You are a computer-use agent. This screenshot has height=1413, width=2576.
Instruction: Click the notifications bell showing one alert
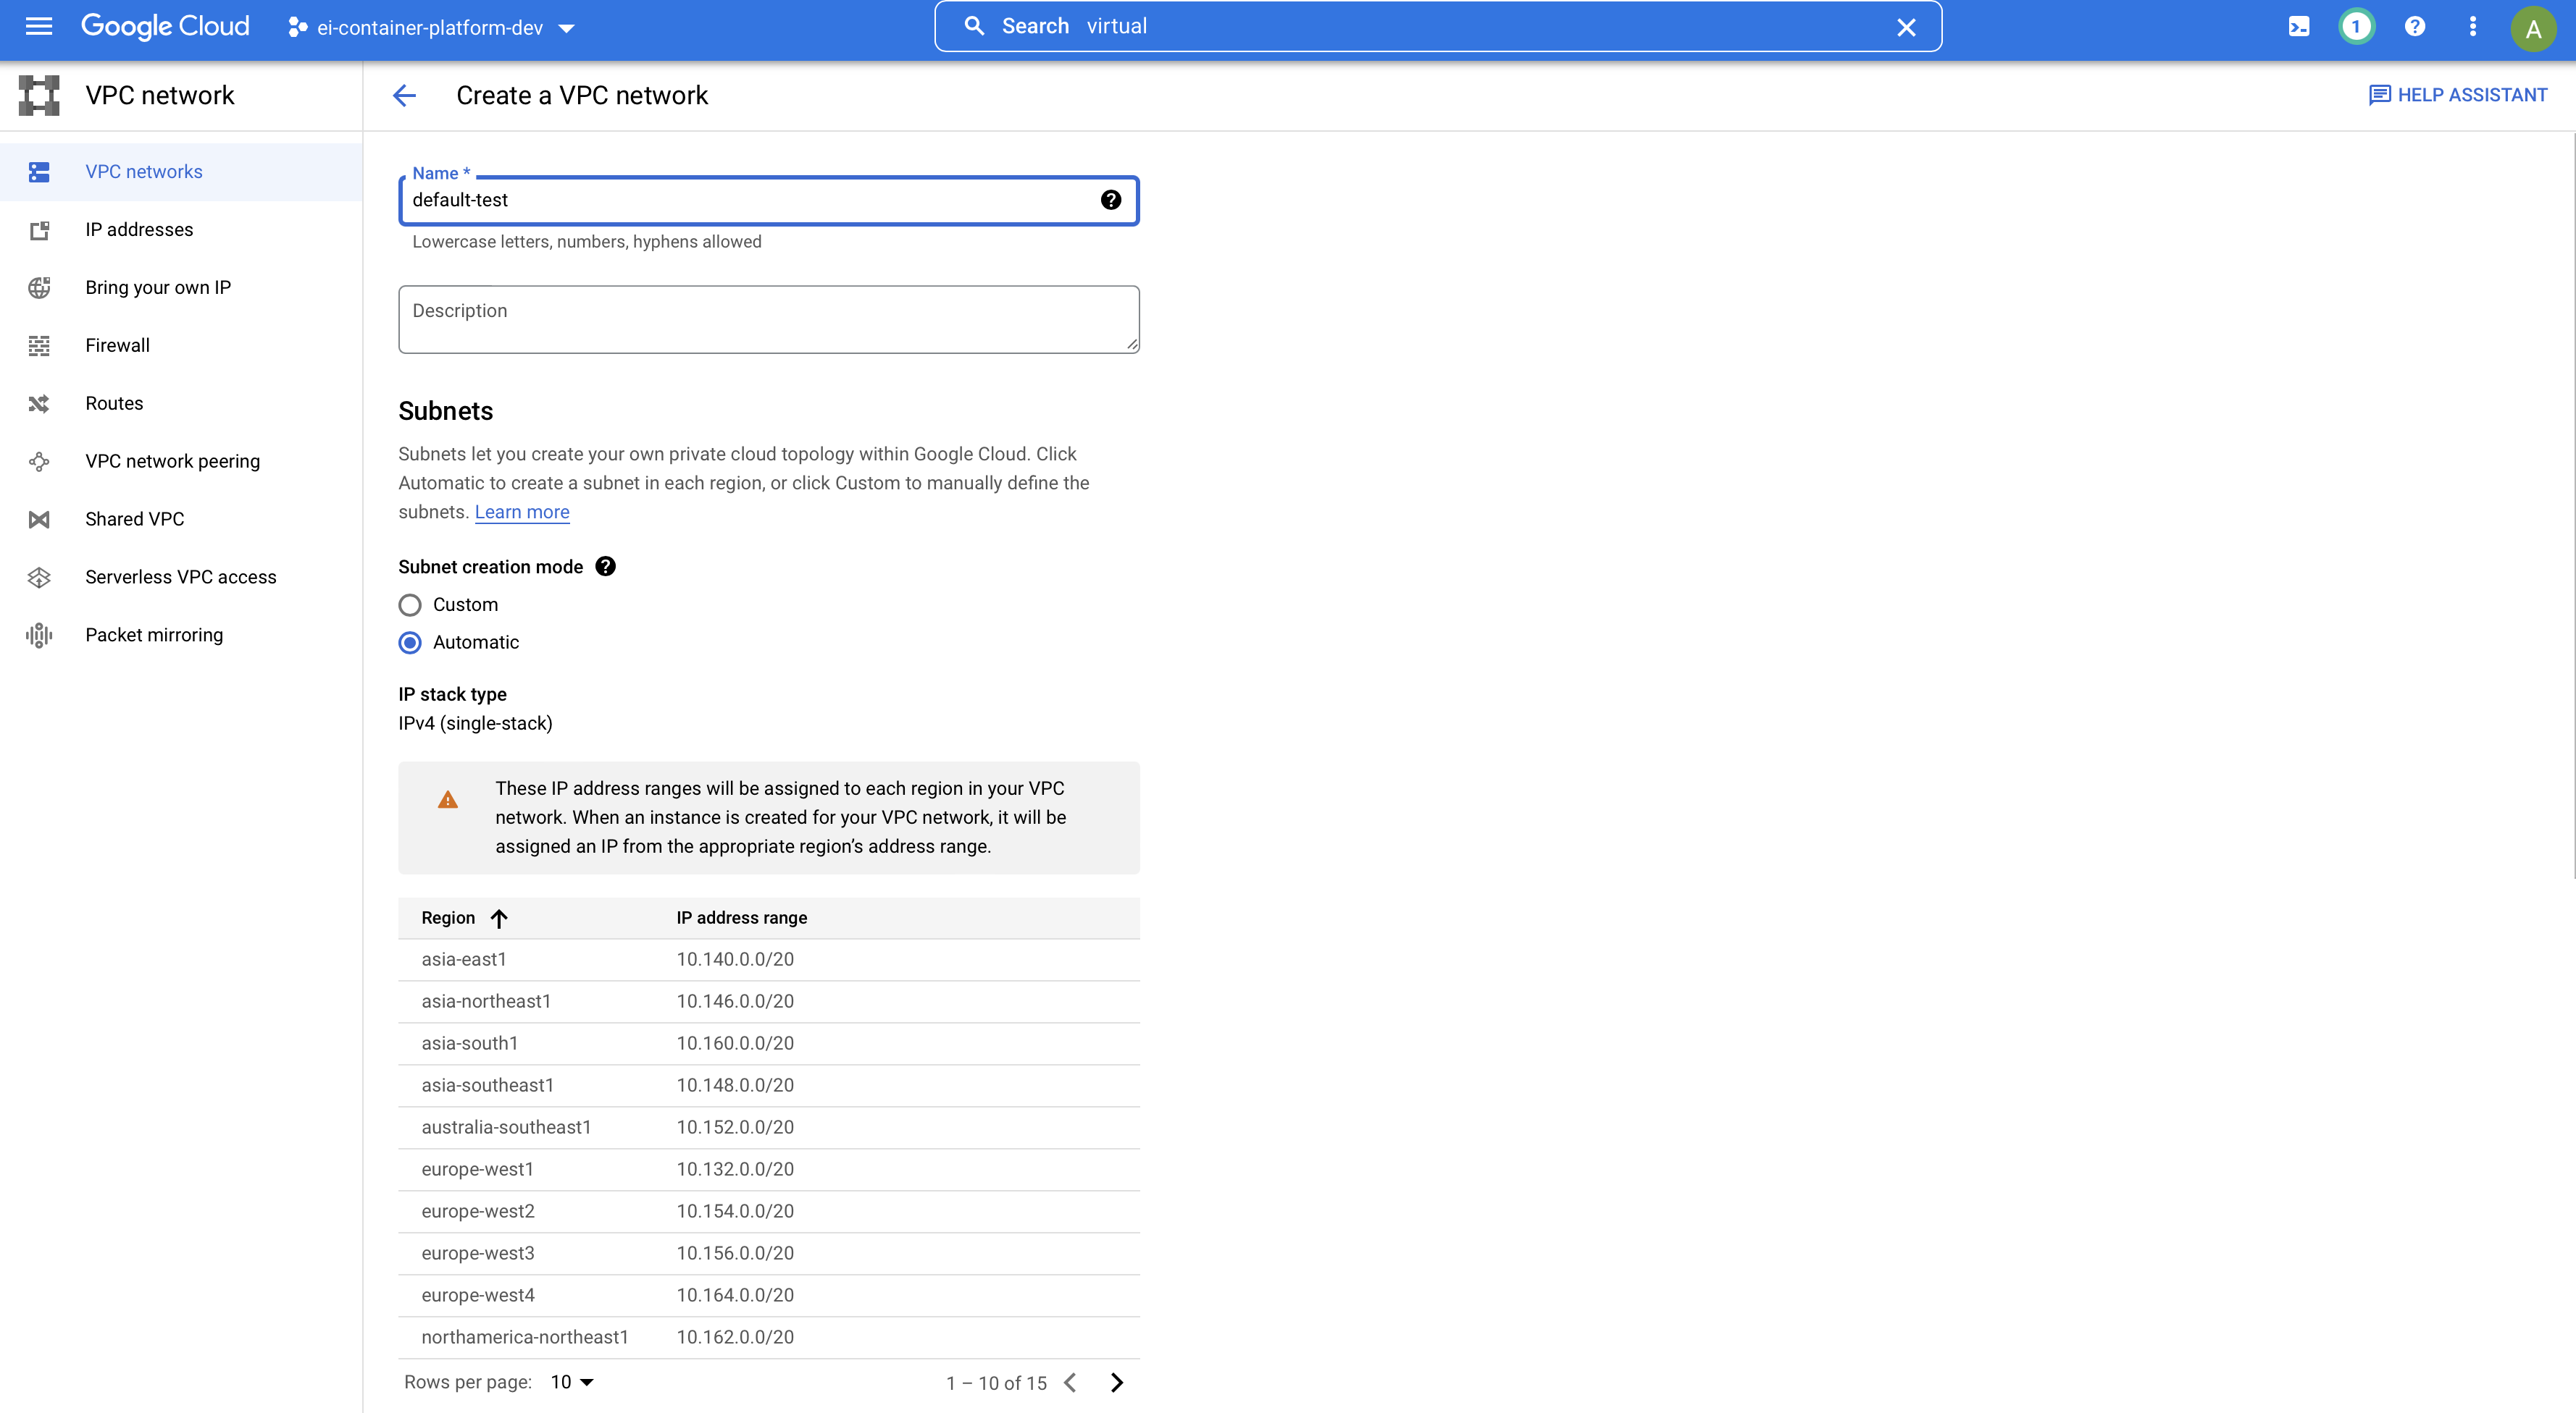pos(2356,26)
